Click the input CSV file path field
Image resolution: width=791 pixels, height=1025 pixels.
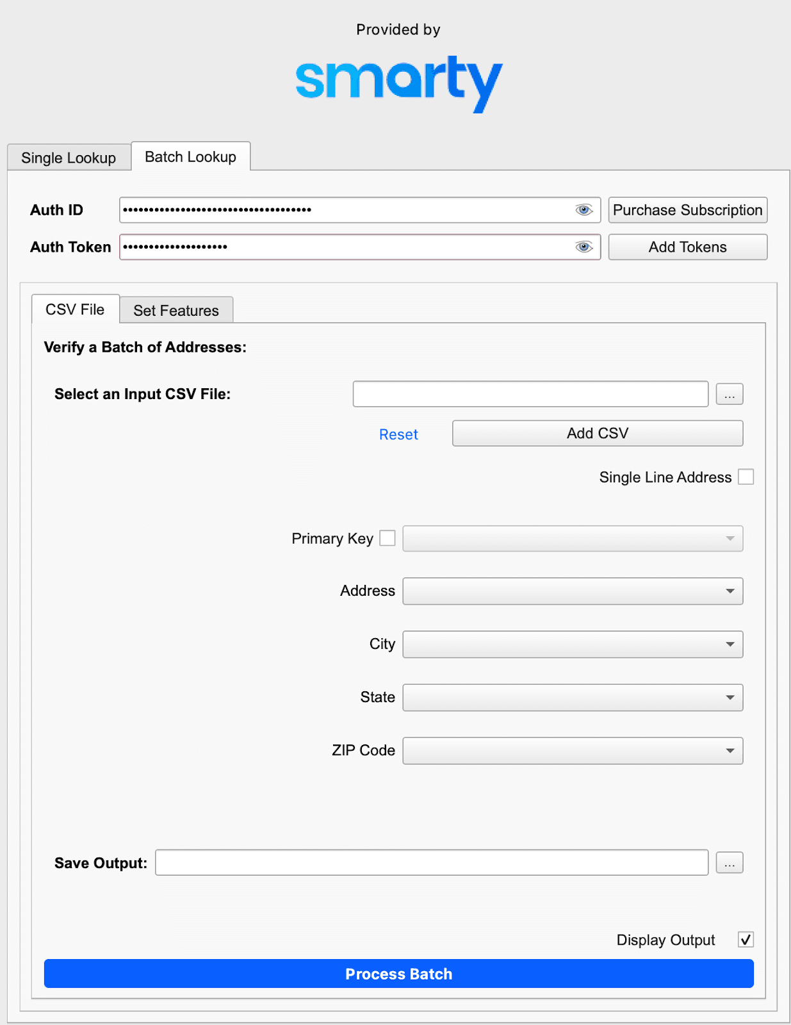(530, 394)
